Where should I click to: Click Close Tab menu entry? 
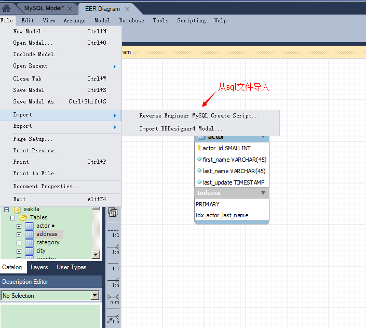tap(61, 79)
